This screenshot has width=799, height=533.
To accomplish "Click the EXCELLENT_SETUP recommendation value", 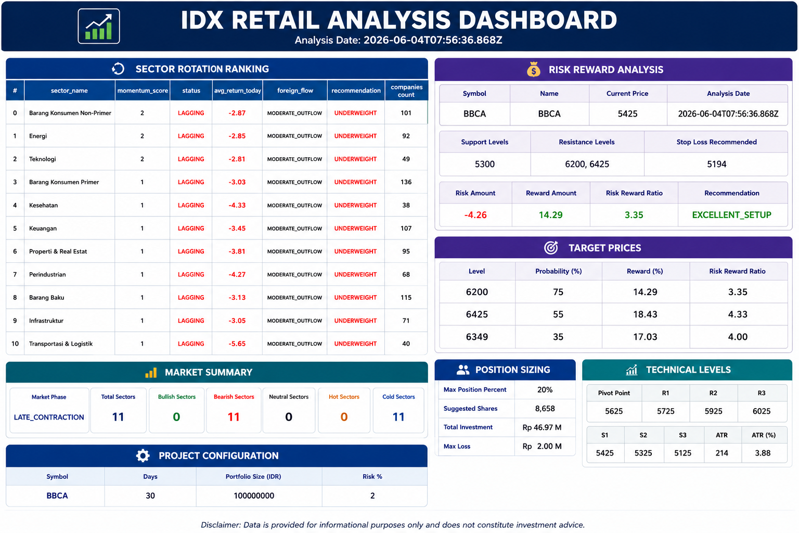I will (x=731, y=215).
